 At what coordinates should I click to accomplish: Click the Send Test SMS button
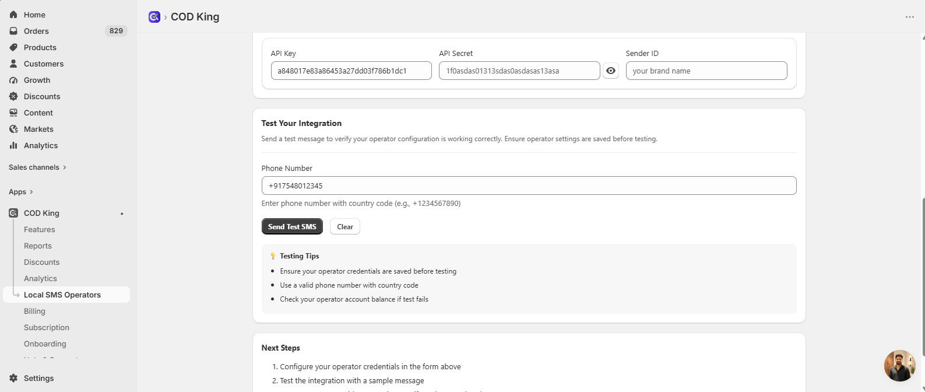coord(292,226)
